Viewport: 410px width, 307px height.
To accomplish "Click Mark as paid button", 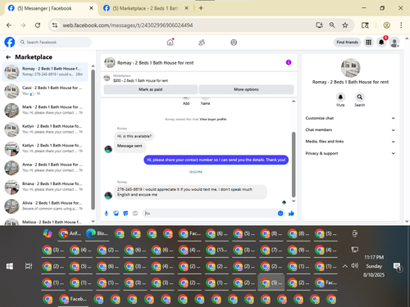I will point(150,89).
